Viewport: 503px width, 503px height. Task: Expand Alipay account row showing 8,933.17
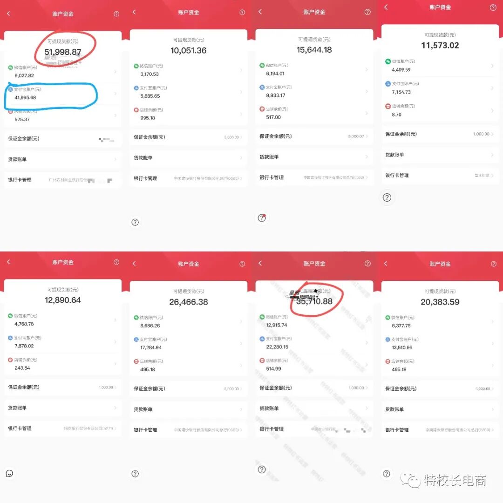coord(314,91)
